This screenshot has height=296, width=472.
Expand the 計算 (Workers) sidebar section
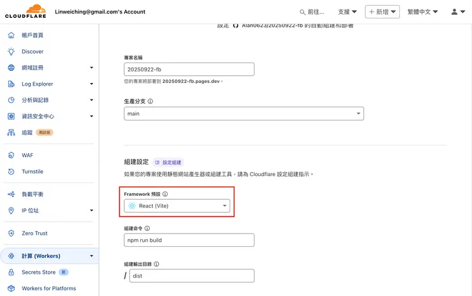pyautogui.click(x=91, y=256)
